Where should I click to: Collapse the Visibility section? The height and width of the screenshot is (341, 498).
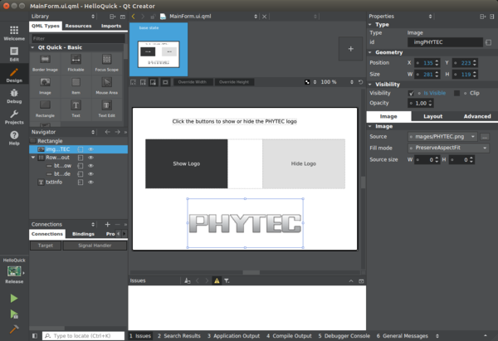point(370,85)
